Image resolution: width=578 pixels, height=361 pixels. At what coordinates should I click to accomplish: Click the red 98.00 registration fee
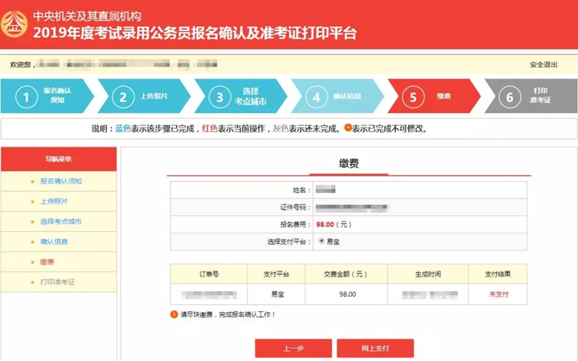point(325,225)
